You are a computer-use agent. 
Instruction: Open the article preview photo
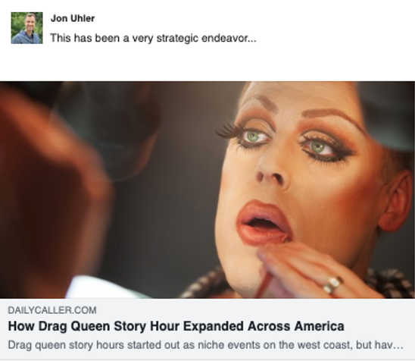207,190
